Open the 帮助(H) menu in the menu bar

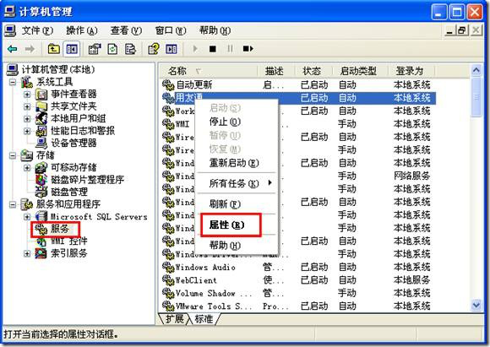coord(215,30)
